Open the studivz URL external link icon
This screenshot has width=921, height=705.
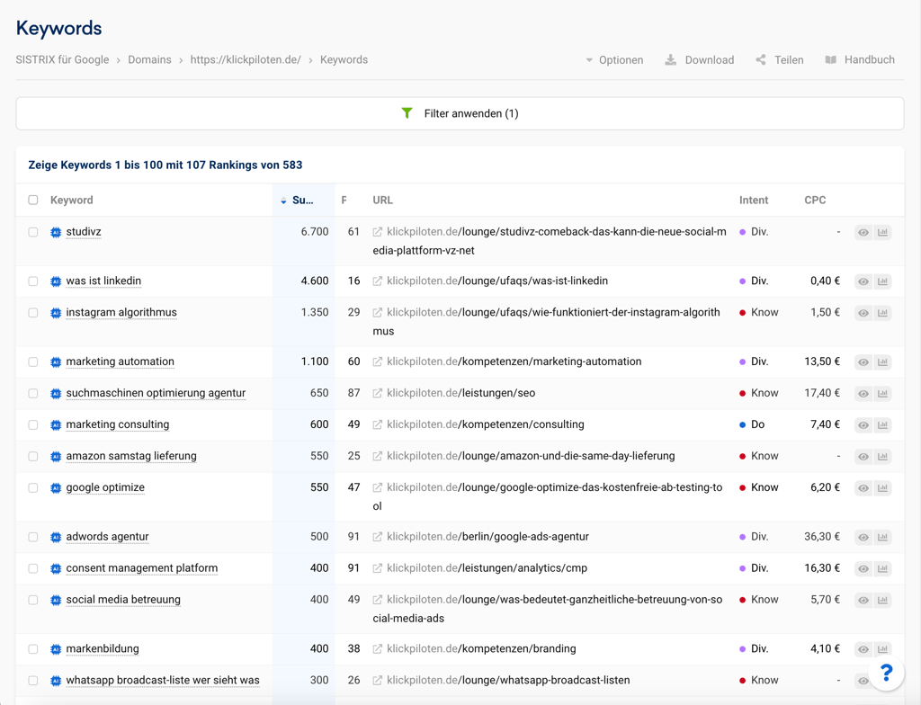click(x=378, y=232)
